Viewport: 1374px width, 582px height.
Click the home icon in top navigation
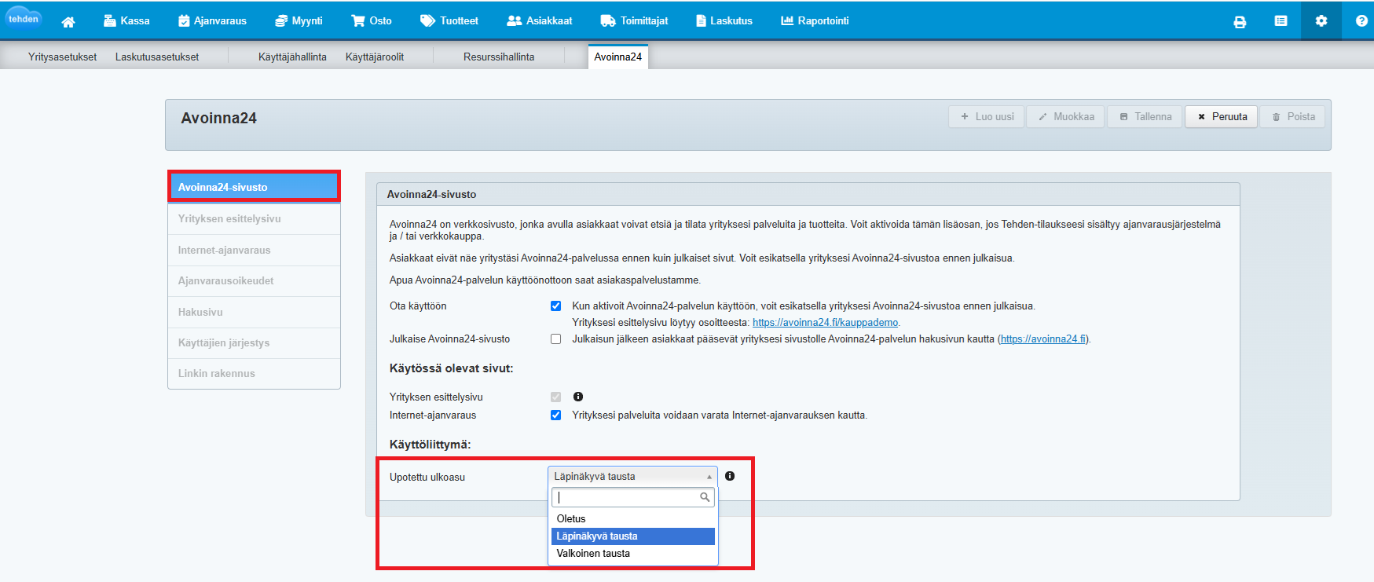(68, 21)
